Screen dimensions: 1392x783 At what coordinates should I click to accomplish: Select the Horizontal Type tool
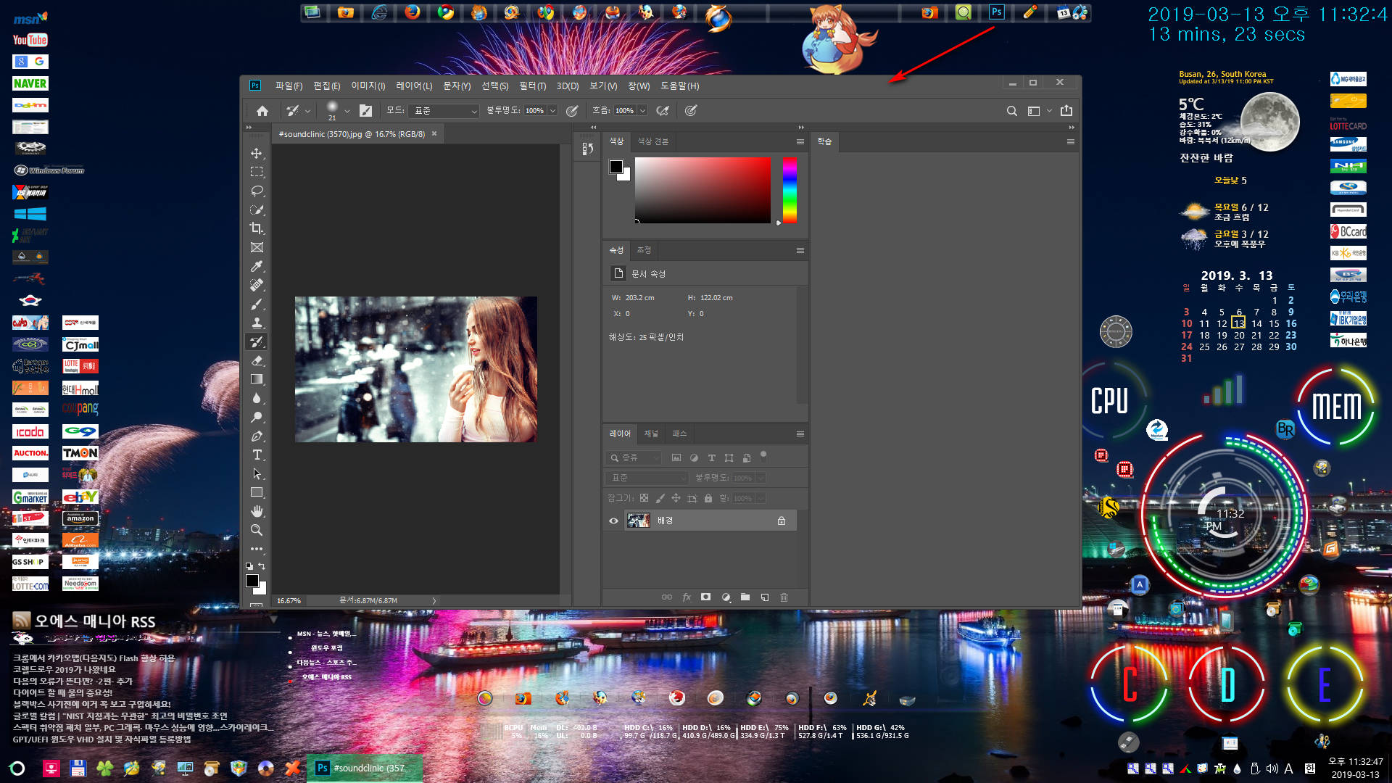coord(257,455)
